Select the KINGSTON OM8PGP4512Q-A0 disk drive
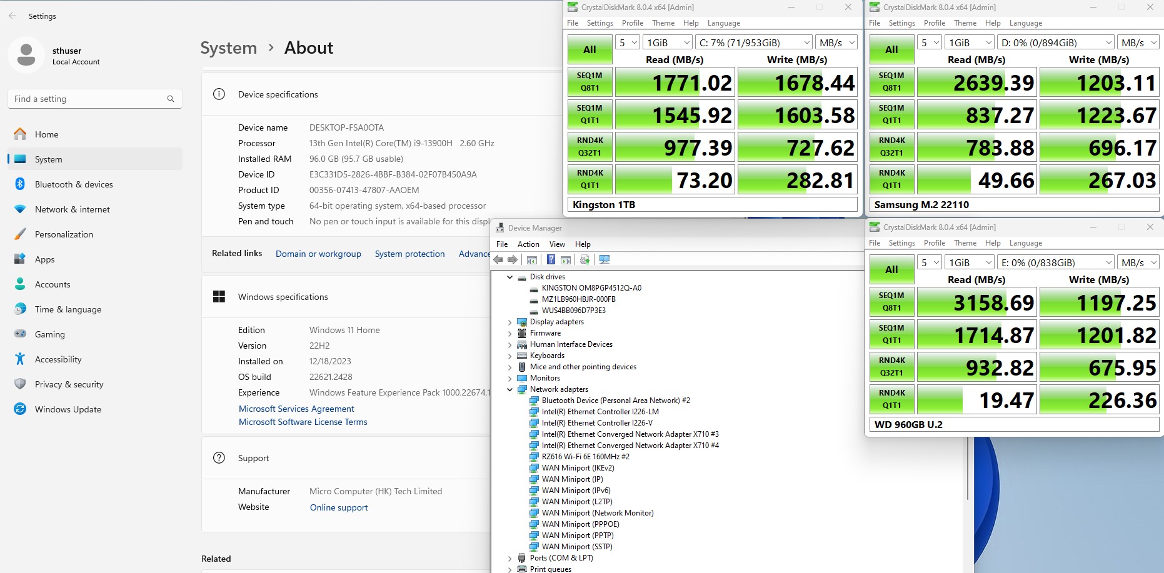Image resolution: width=1164 pixels, height=573 pixels. tap(591, 288)
